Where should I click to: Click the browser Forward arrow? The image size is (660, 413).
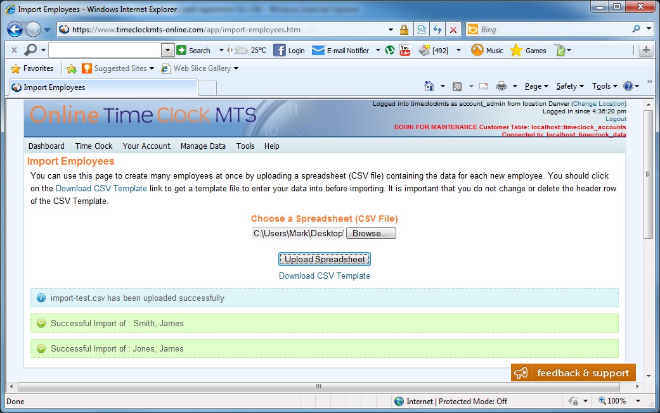33,29
